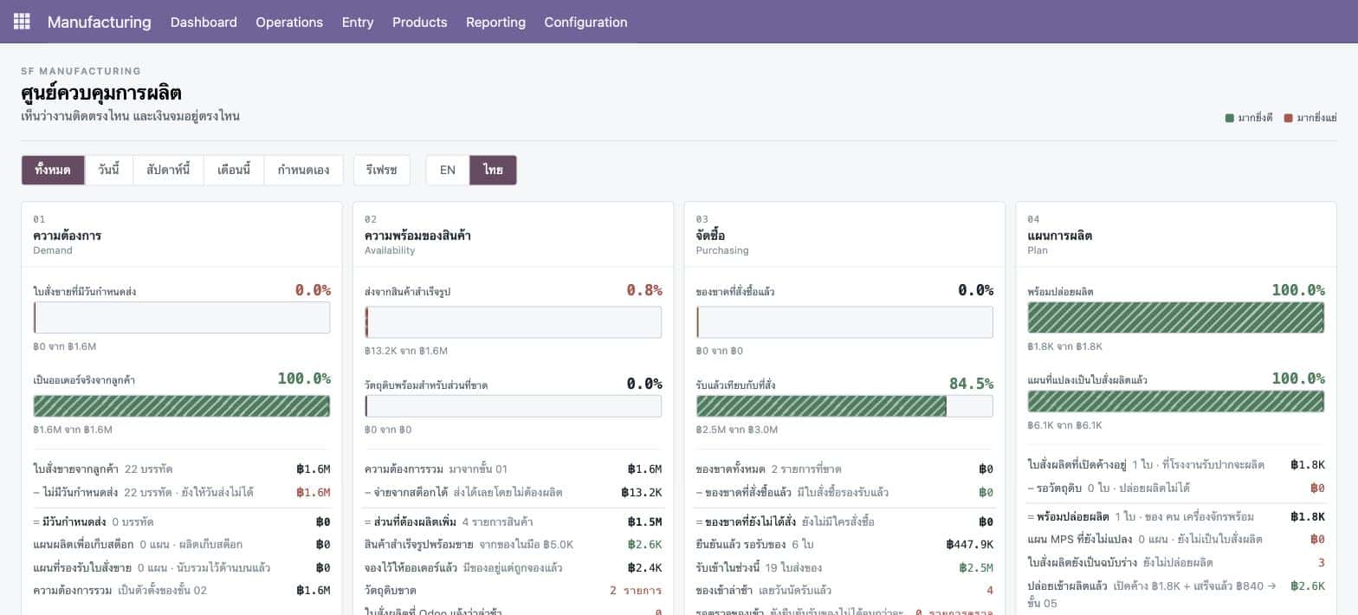
Task: Click the ของขาดที่ยังไม่ได้สั่ง row
Action: coord(844,522)
